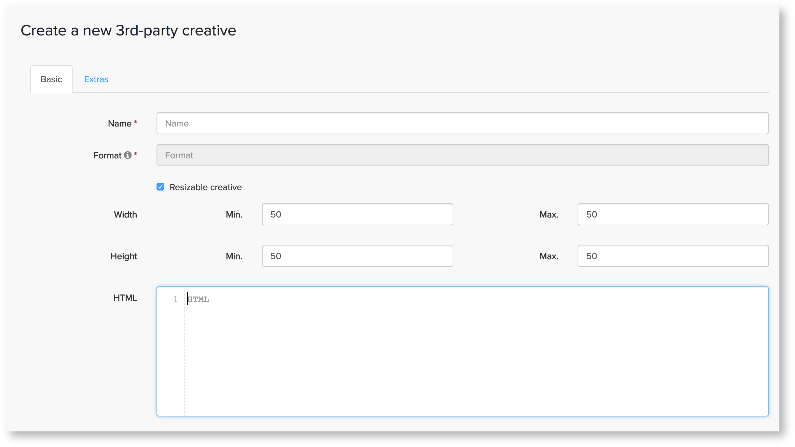The width and height of the screenshot is (795, 447).
Task: Click line number 1 in editor gutter
Action: point(175,299)
